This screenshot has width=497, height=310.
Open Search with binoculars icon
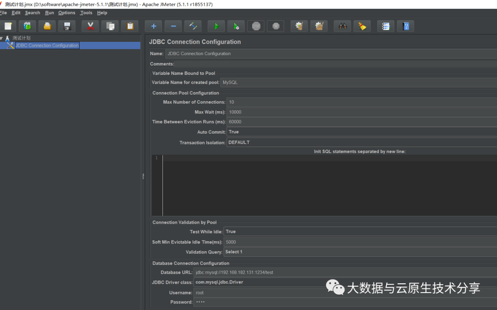(x=343, y=26)
